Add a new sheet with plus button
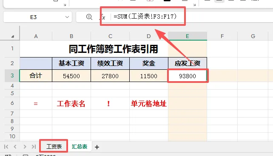273x156 pixels. (x=97, y=147)
